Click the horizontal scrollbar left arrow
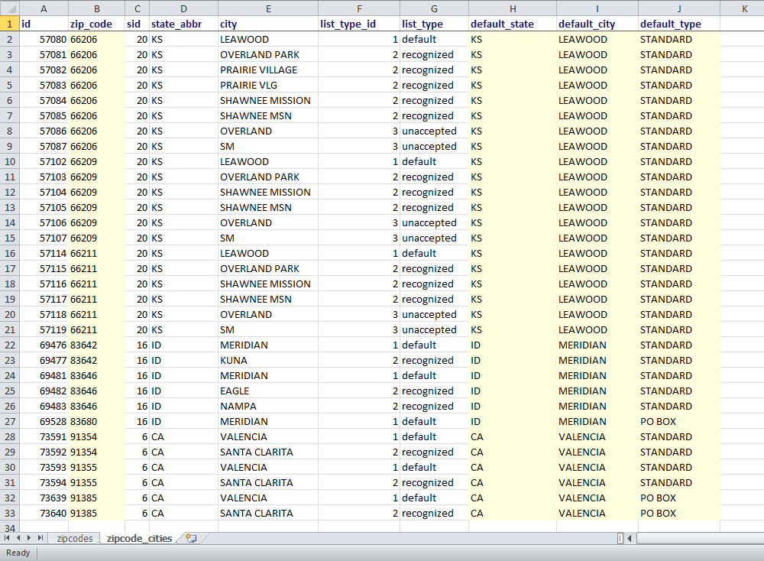The height and width of the screenshot is (561, 764). coord(631,538)
